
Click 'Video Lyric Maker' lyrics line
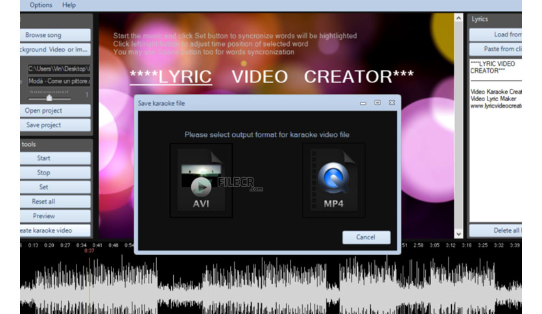[x=493, y=99]
